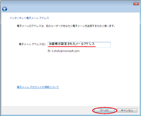Close the wizard with the red X
The height and width of the screenshot is (116, 141).
tap(136, 4)
